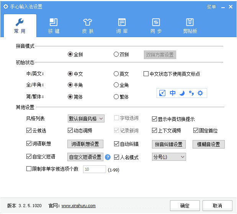Switch to the 词库 dictionary tab
The height and width of the screenshot is (214, 237).
pos(122,25)
